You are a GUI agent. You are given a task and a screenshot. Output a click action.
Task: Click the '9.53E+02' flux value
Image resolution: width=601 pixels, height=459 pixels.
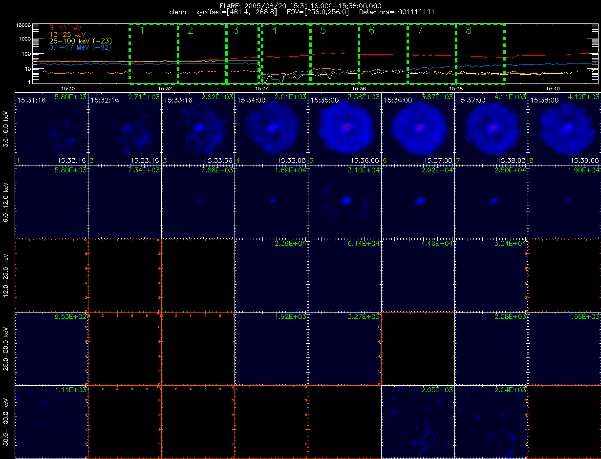point(71,317)
